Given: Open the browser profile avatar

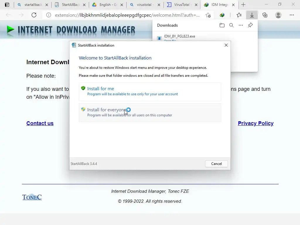Looking at the screenshot, I should (x=278, y=15).
